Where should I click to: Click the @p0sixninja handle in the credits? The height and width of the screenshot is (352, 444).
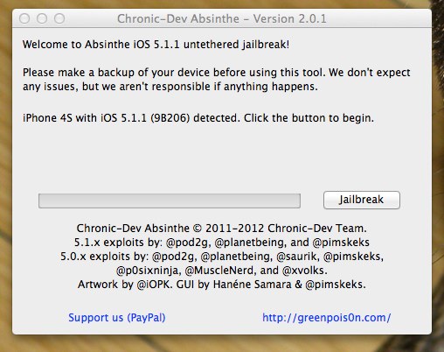point(148,271)
